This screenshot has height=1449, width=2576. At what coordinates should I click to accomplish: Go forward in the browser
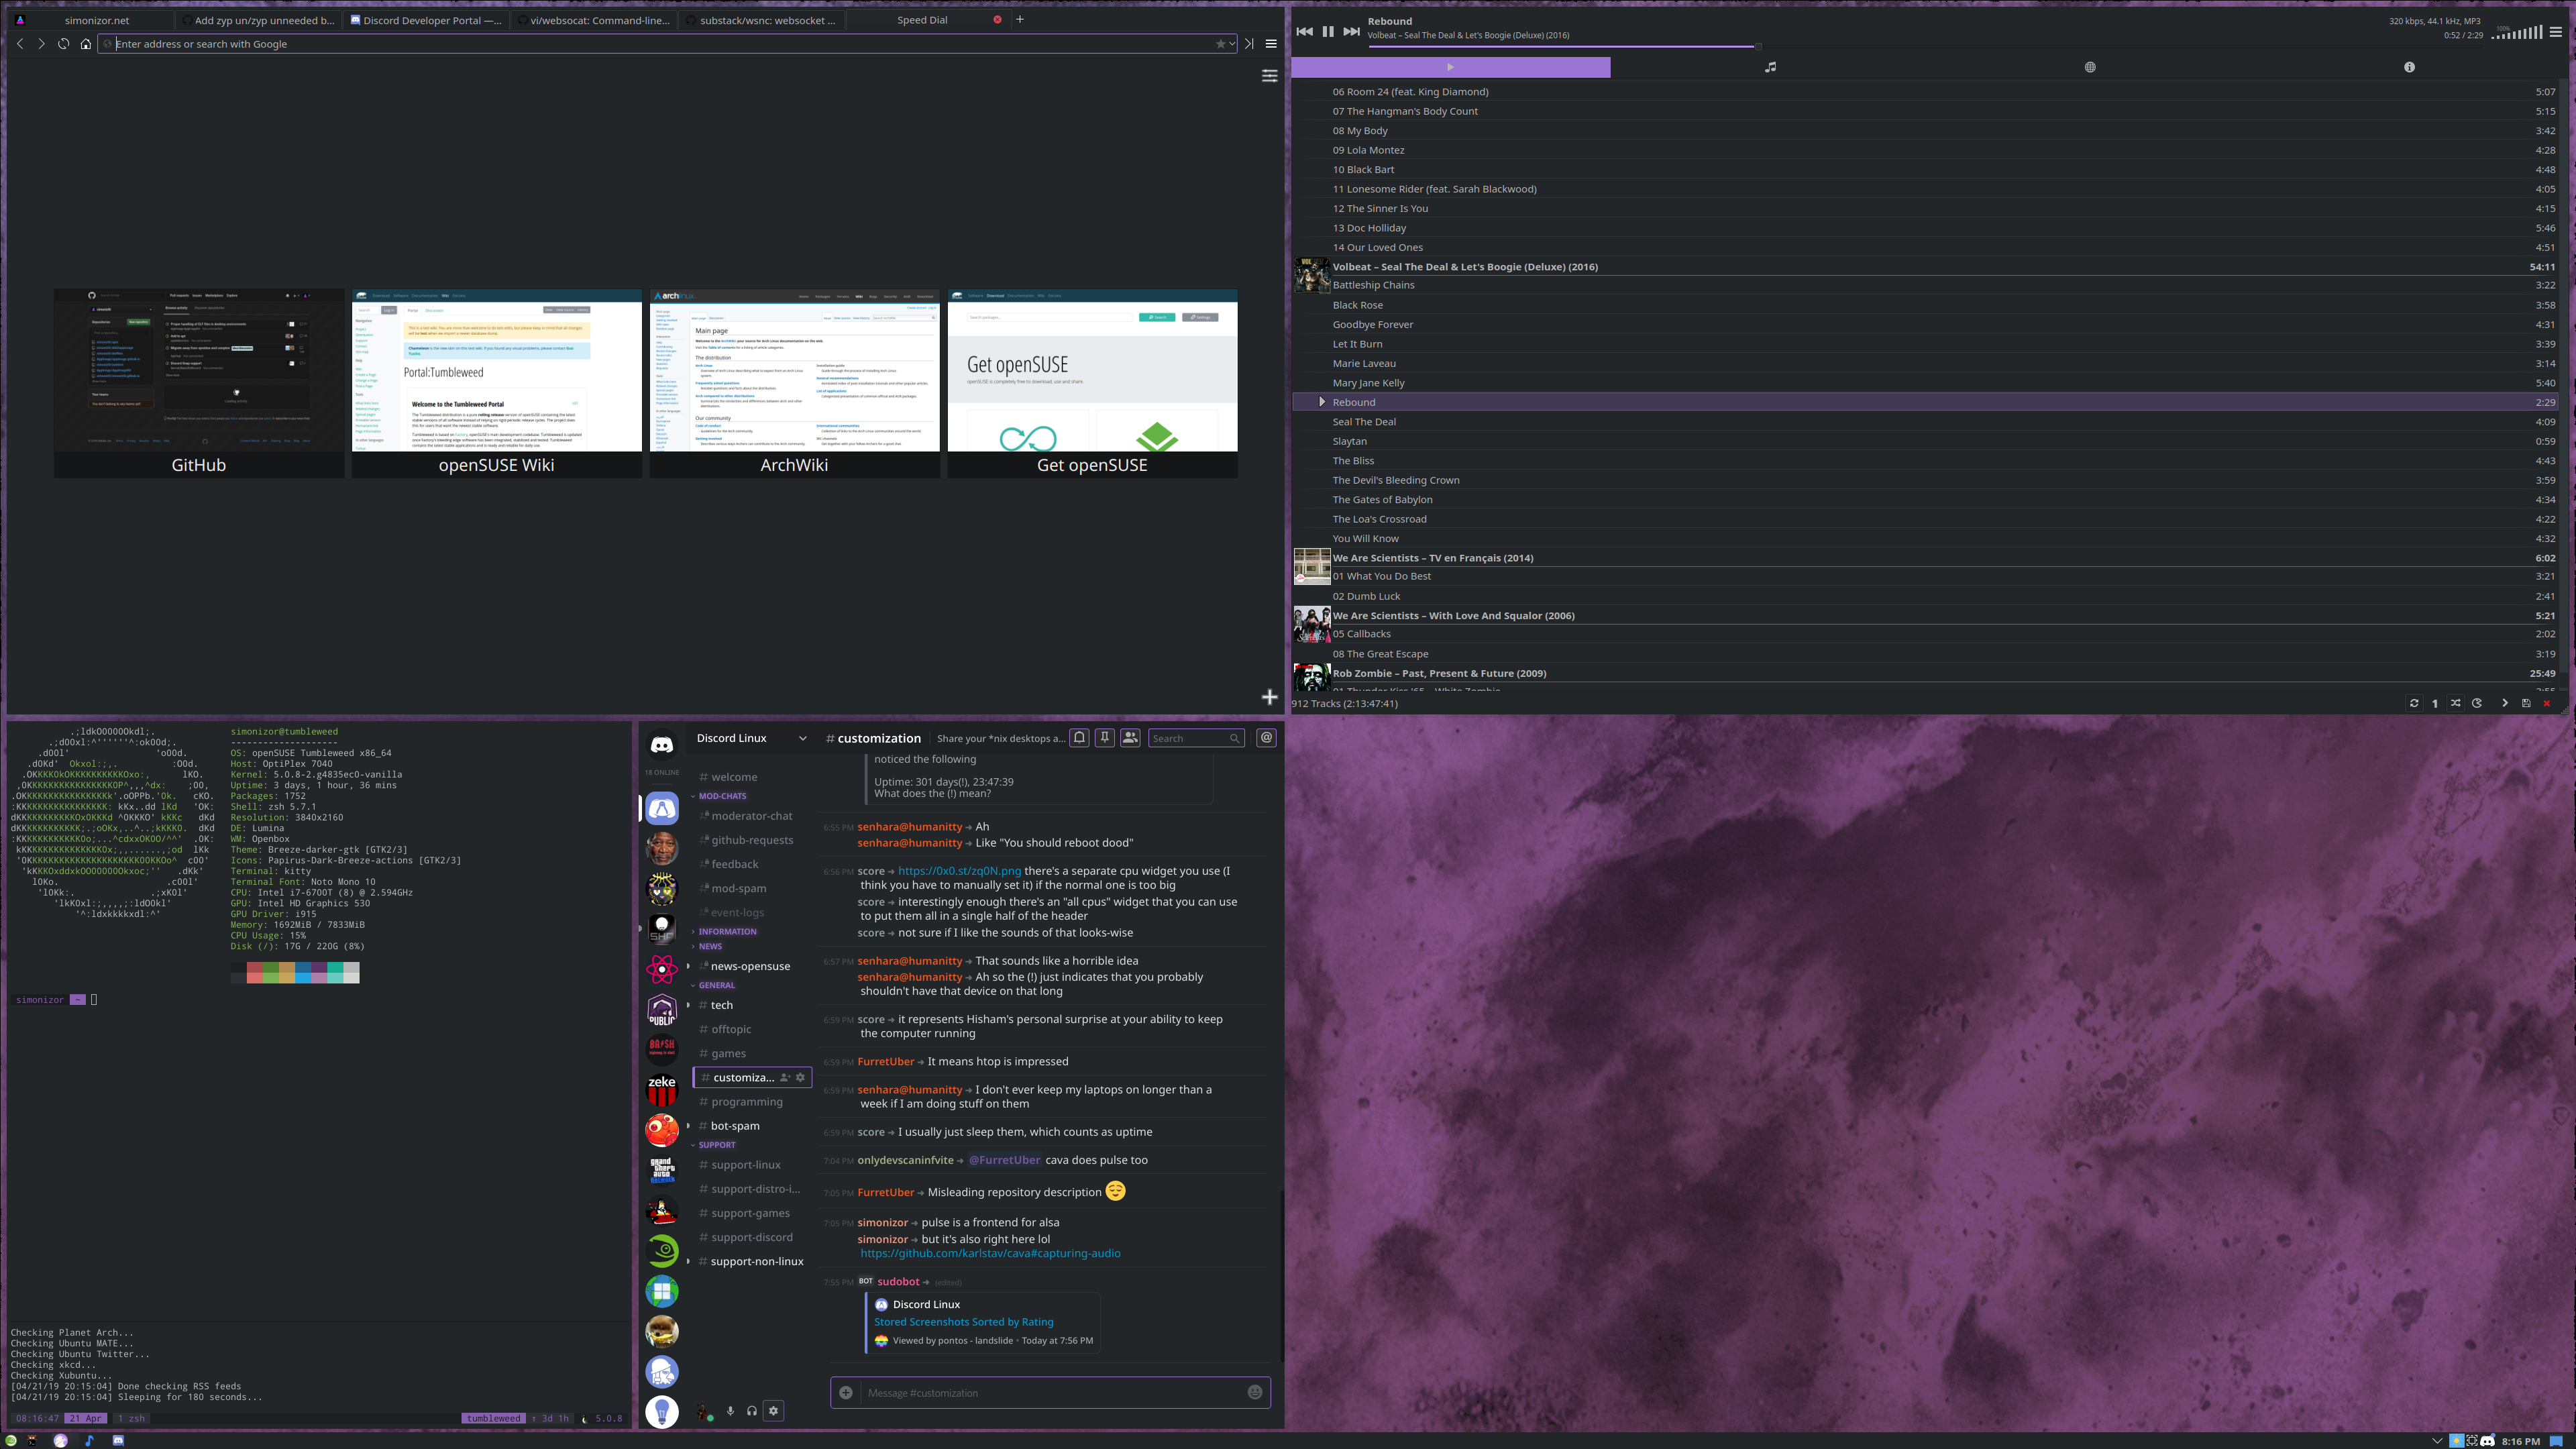pos(41,44)
